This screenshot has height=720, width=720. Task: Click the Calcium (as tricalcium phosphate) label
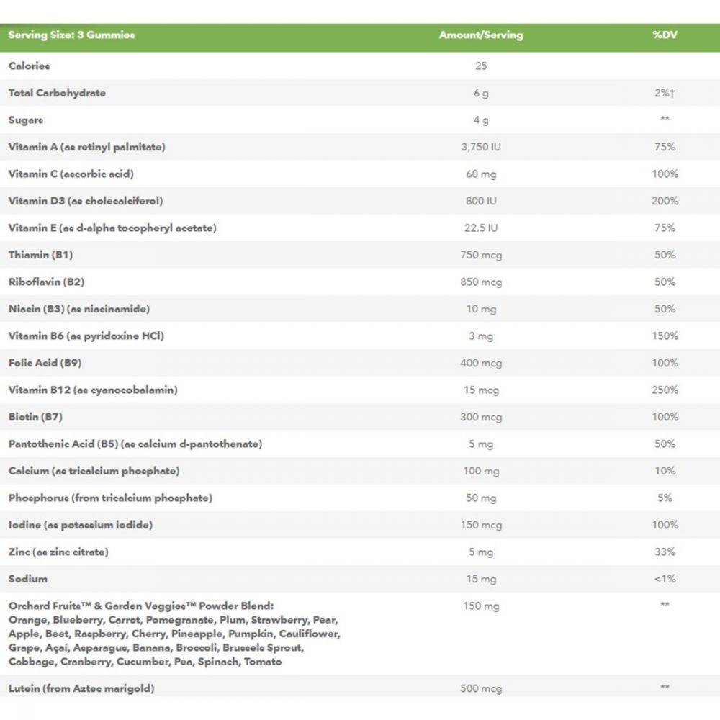[x=94, y=471]
